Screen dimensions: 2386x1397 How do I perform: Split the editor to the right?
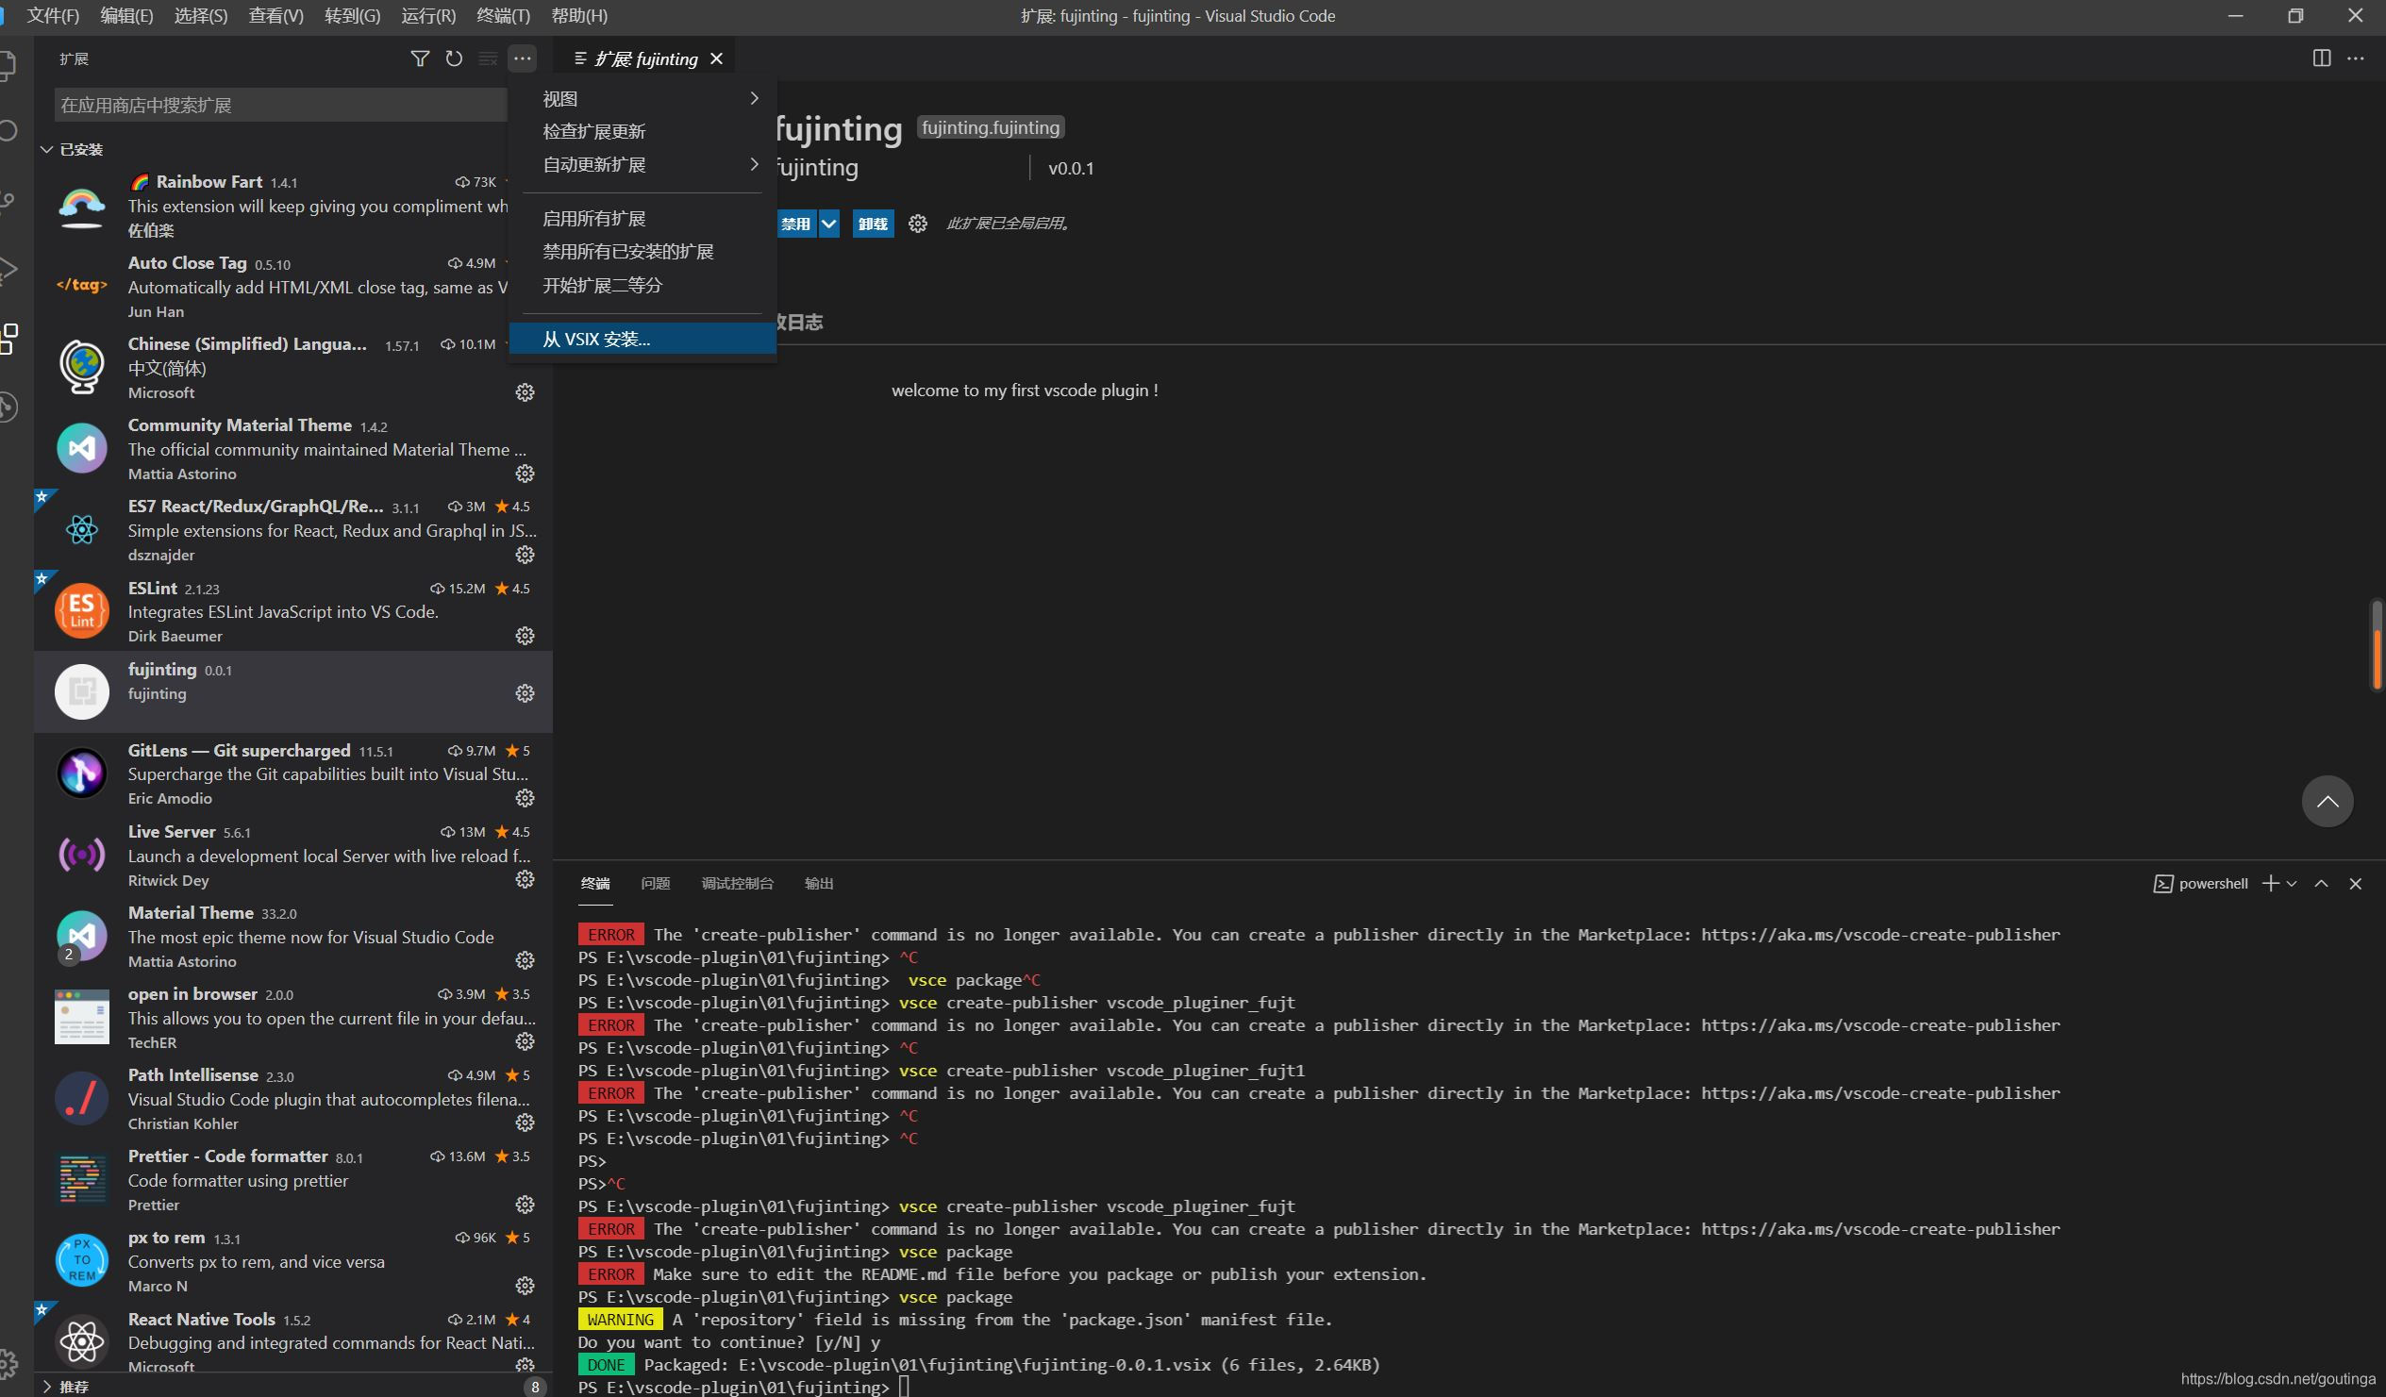(2321, 58)
